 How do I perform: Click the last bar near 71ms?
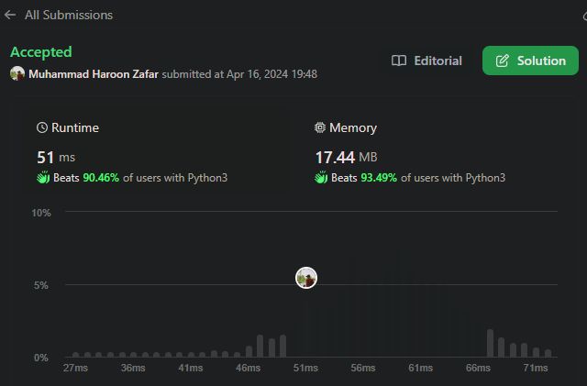(x=548, y=353)
